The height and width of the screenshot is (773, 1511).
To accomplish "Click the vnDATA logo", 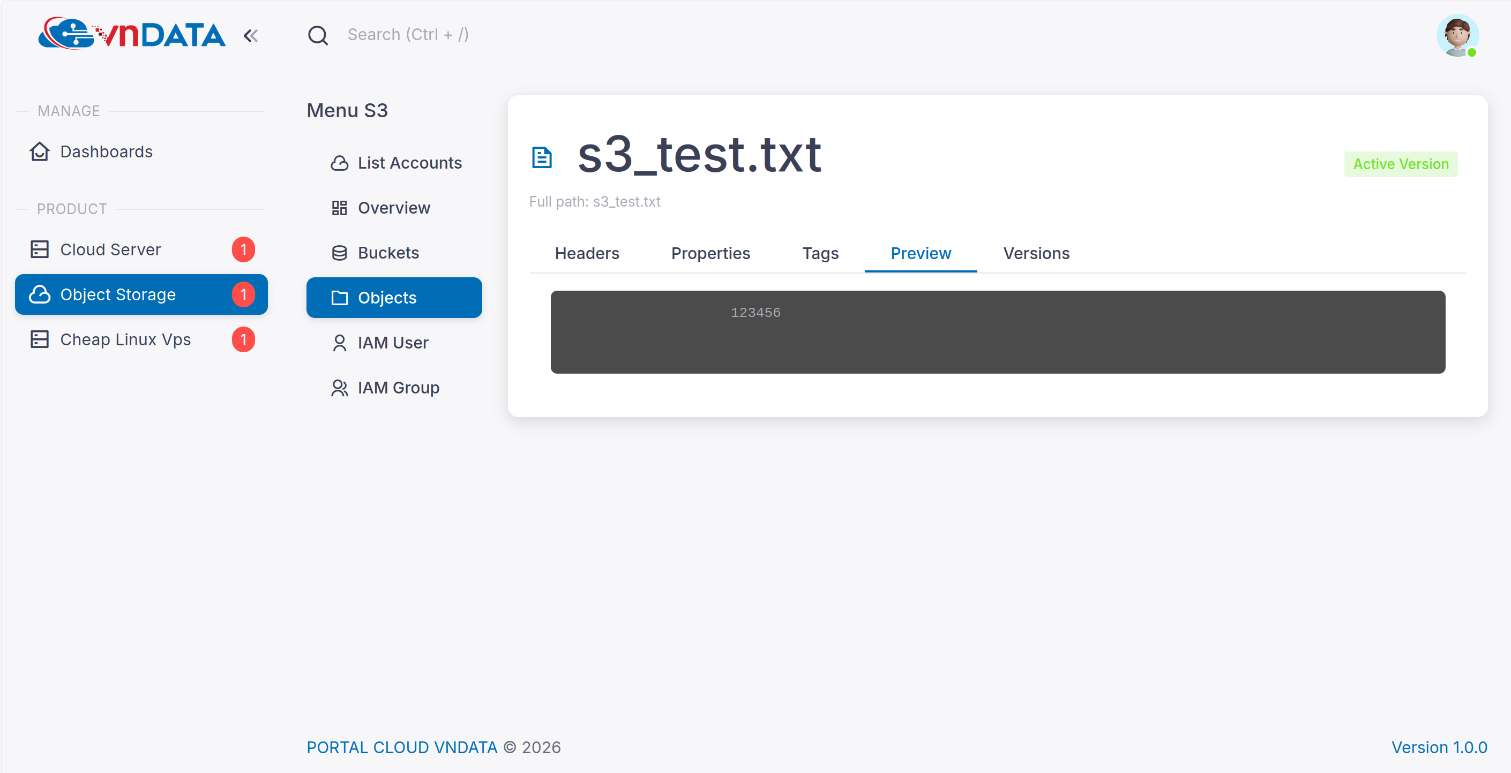I will coord(131,34).
